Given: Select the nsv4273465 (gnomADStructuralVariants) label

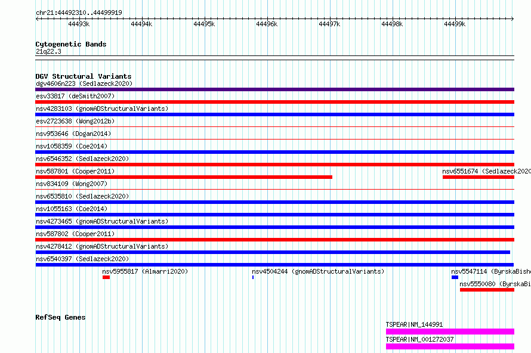Looking at the screenshot, I should tap(102, 221).
